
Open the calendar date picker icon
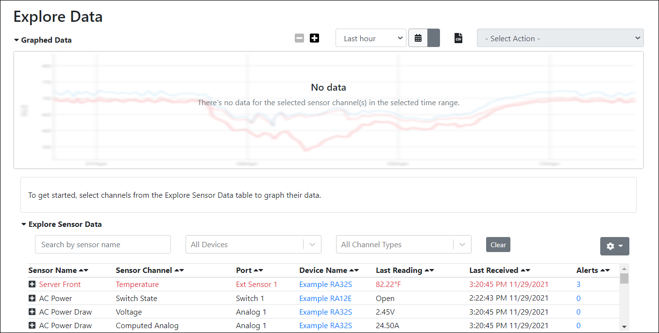418,38
